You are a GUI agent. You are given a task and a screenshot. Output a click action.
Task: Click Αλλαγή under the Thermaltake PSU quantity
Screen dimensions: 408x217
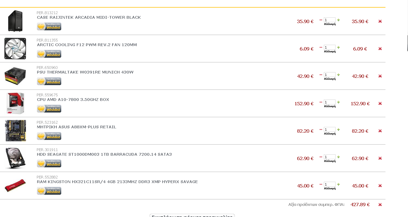click(x=330, y=79)
